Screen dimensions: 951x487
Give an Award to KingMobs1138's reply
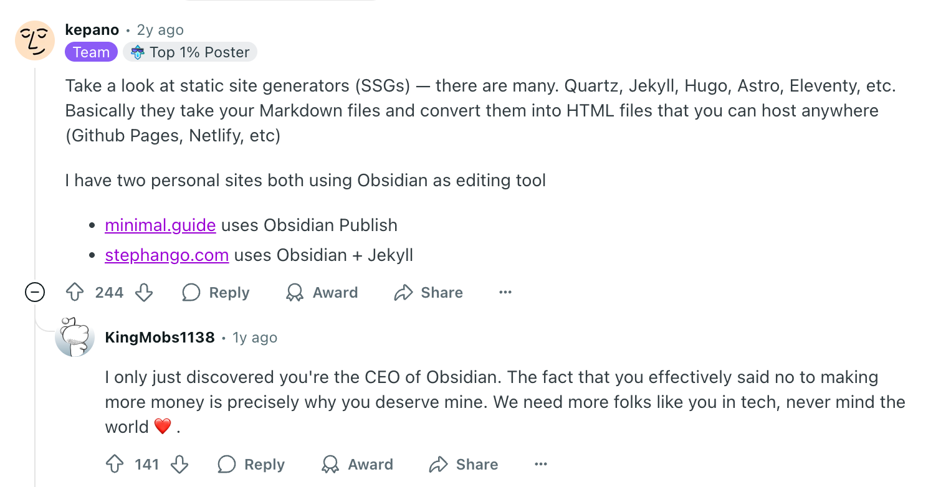click(357, 464)
